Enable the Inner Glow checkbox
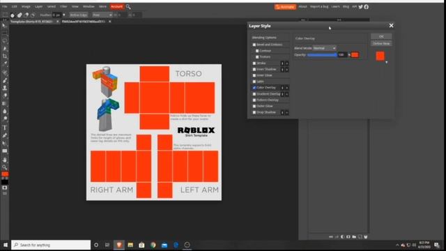 tap(254, 75)
